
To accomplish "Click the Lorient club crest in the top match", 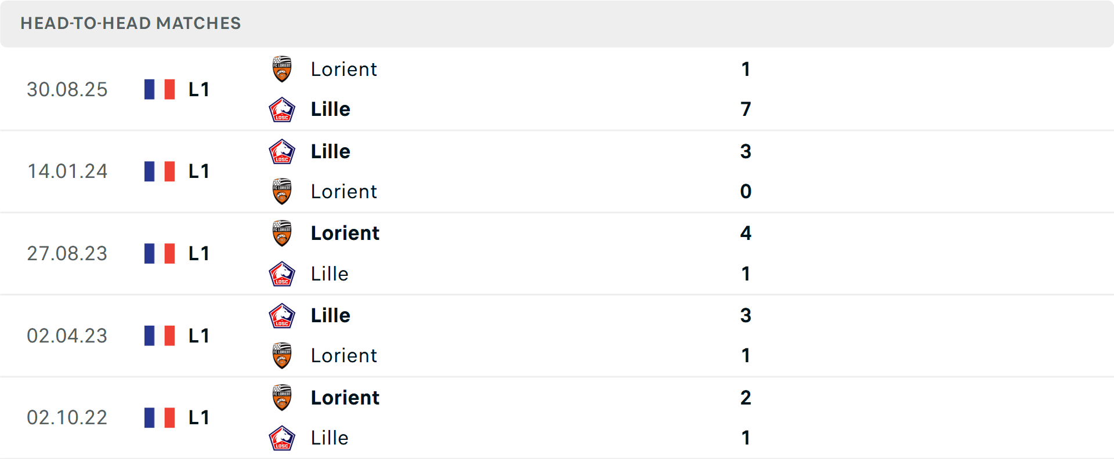I will pos(282,69).
